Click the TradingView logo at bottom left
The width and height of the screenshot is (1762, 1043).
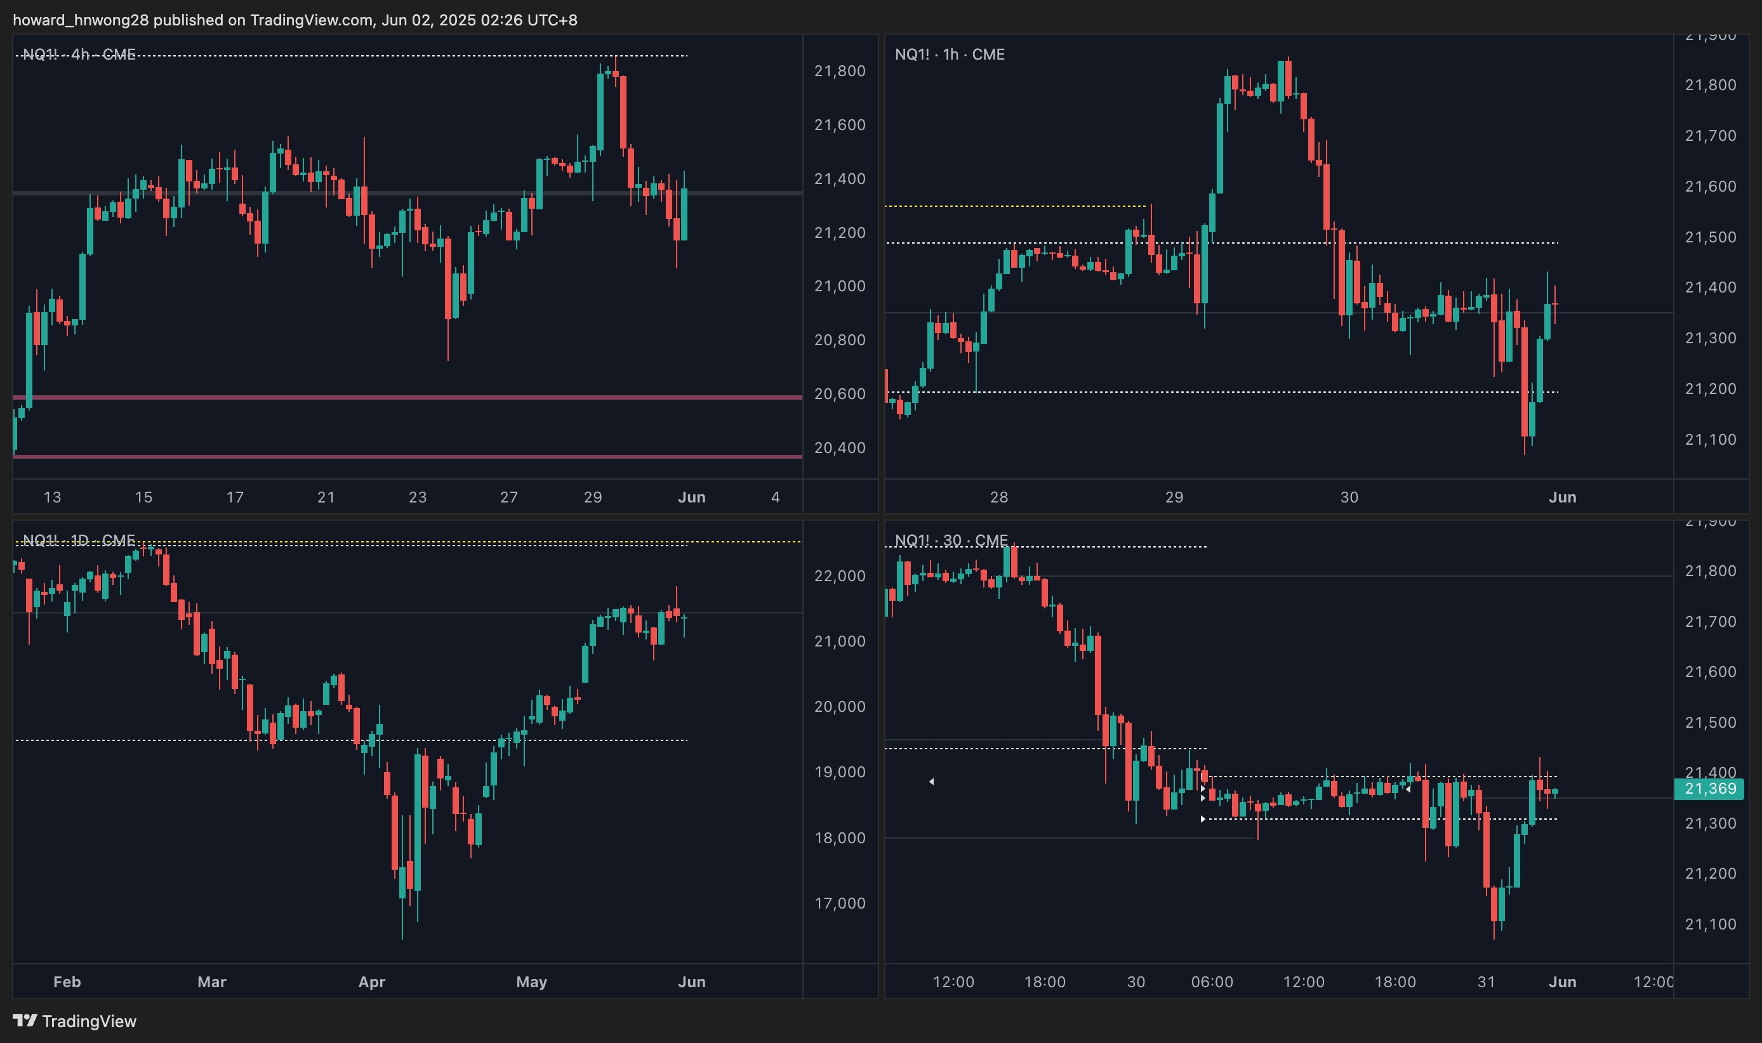(74, 1021)
